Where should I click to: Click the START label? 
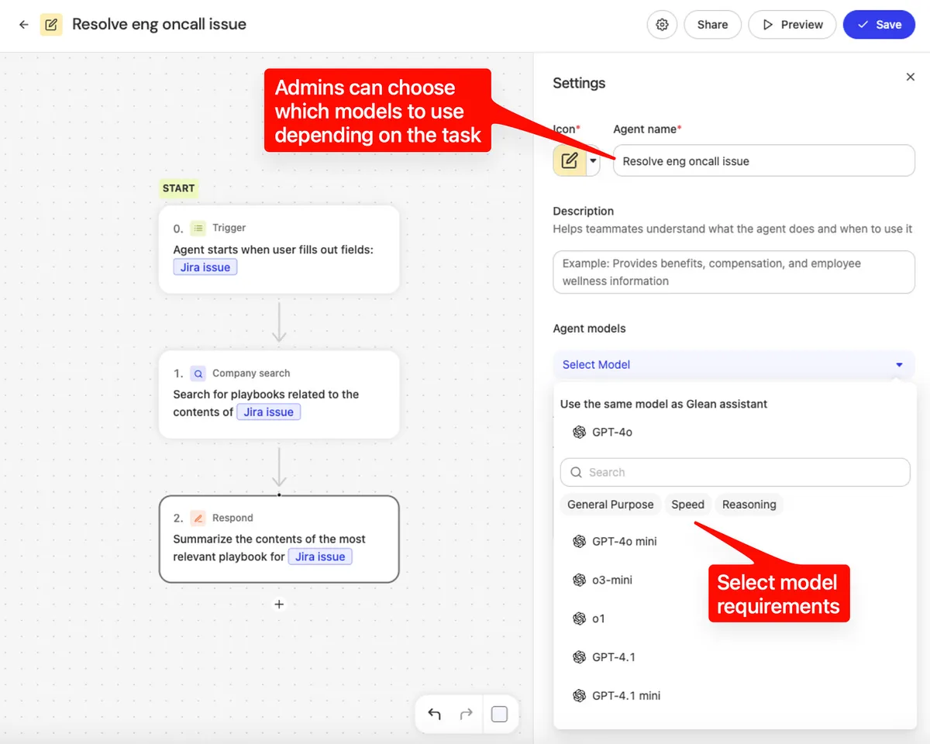pyautogui.click(x=179, y=188)
